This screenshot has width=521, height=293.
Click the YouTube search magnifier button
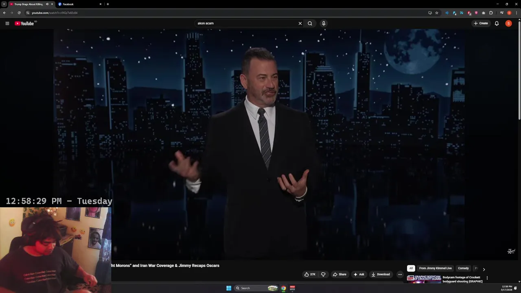(310, 23)
